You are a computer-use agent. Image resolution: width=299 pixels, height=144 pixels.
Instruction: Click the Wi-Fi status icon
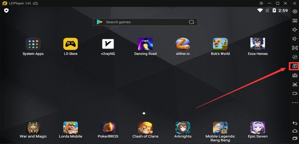pyautogui.click(x=260, y=10)
